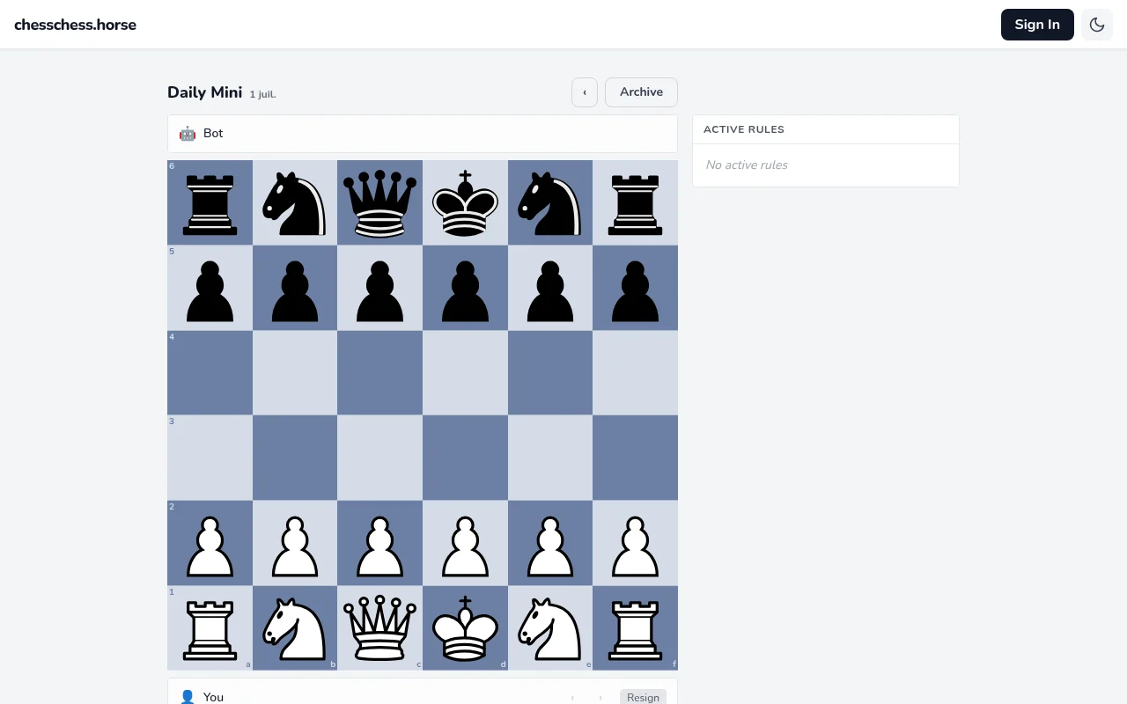1127x704 pixels.
Task: Select the black knight on e6
Action: click(x=550, y=202)
